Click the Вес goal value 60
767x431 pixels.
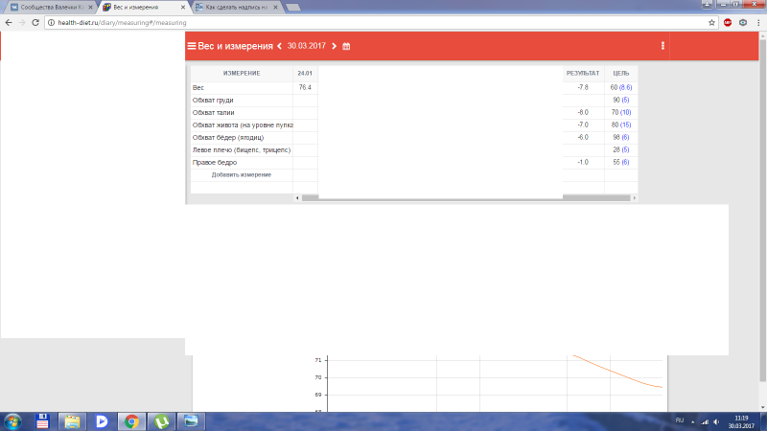[x=614, y=88]
